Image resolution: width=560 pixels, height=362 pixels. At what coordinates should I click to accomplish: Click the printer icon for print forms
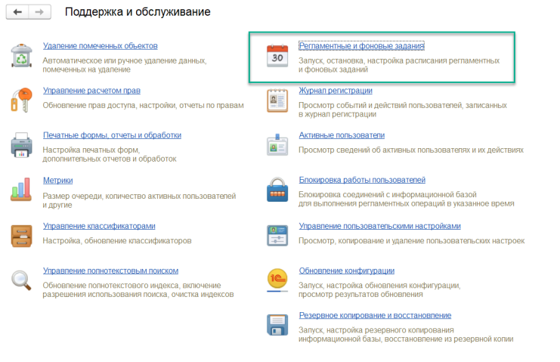coord(21,144)
